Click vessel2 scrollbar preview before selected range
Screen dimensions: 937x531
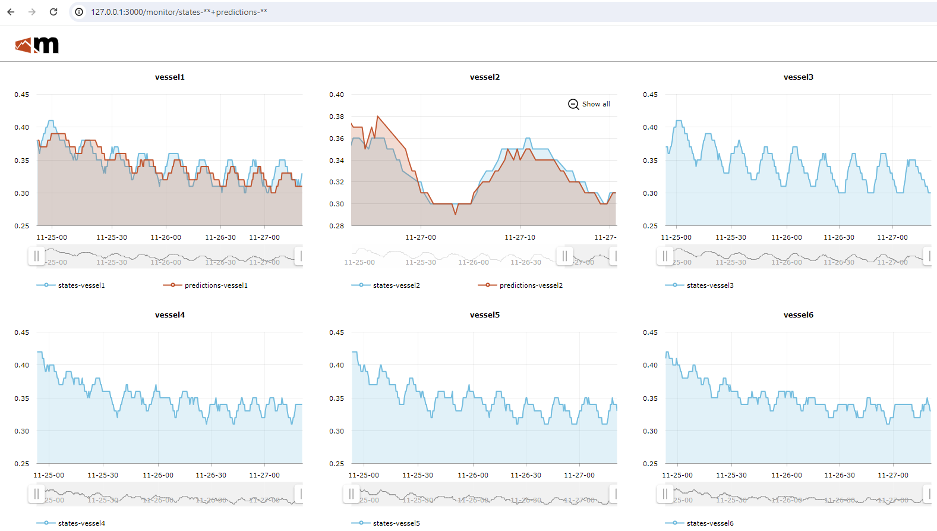coord(453,256)
